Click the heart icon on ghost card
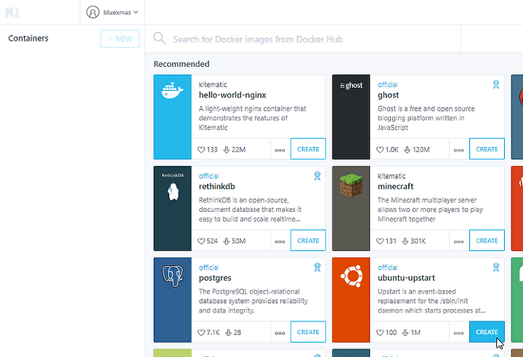 click(380, 150)
